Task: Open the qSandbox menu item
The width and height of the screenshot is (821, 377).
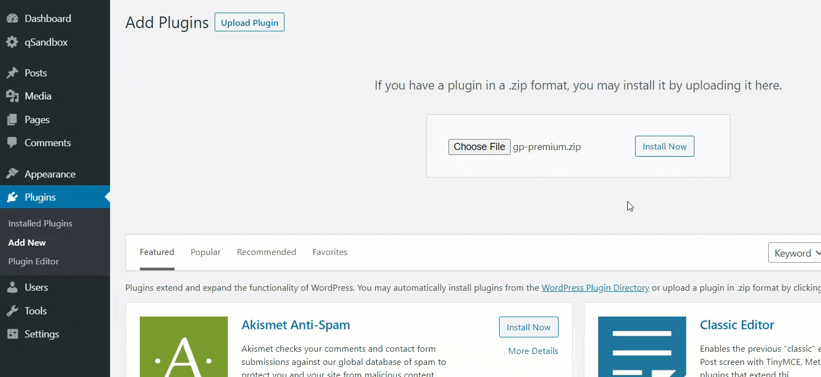Action: point(46,42)
